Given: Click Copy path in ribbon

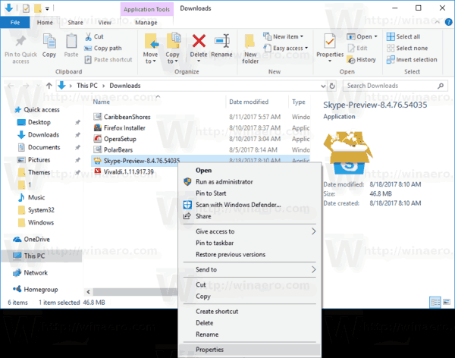Looking at the screenshot, I should [102, 49].
